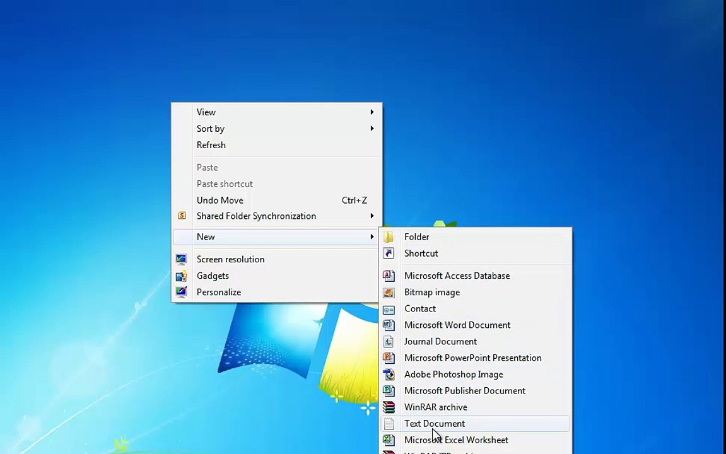Image resolution: width=726 pixels, height=454 pixels.
Task: Click the Microsoft Excel Worksheet icon
Action: [389, 440]
